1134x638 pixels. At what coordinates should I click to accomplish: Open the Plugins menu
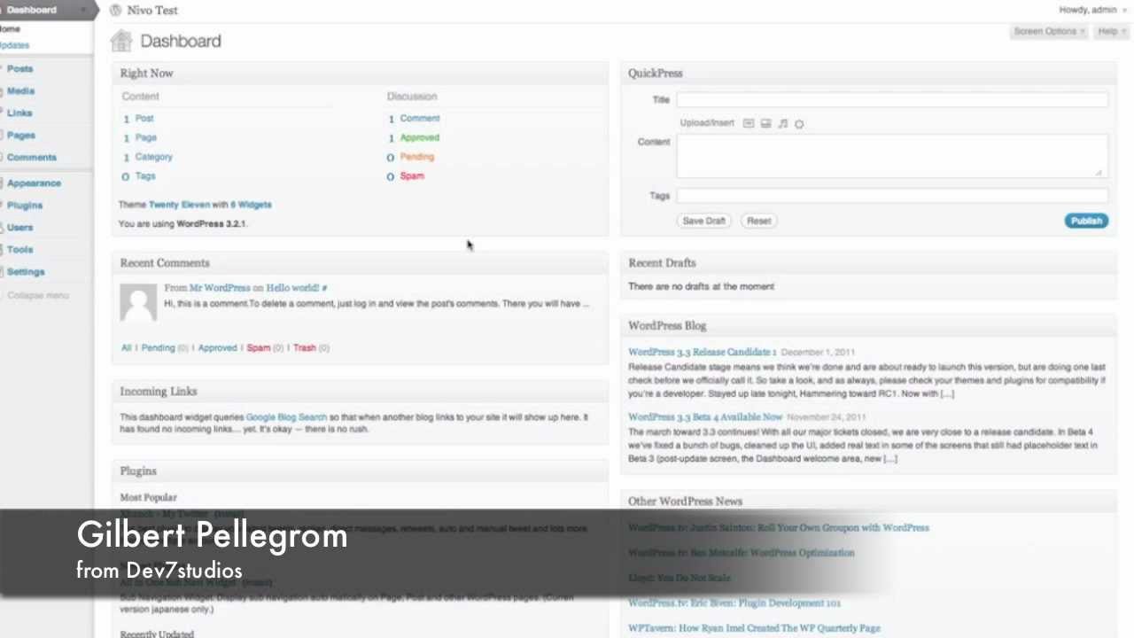(25, 205)
